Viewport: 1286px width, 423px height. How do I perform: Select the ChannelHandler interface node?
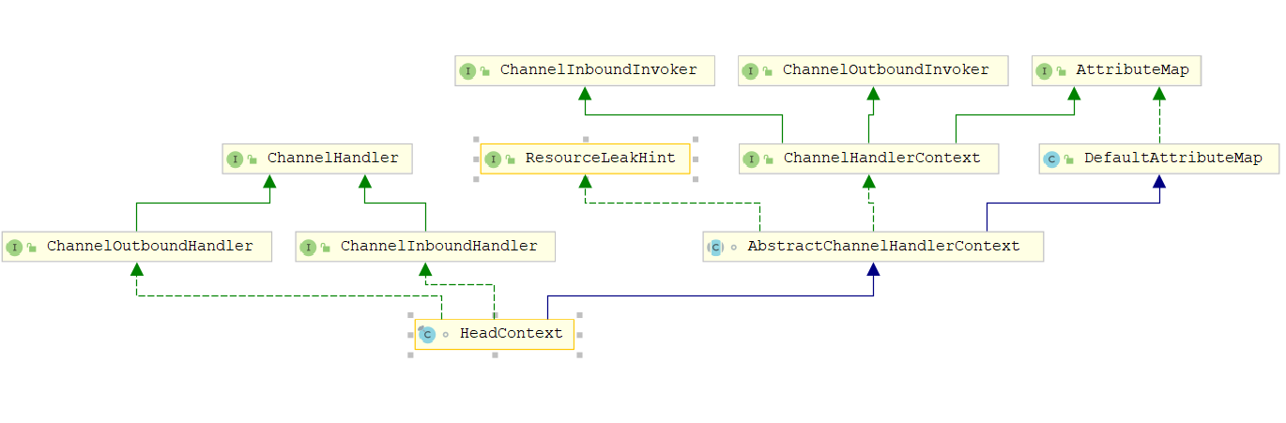point(316,159)
